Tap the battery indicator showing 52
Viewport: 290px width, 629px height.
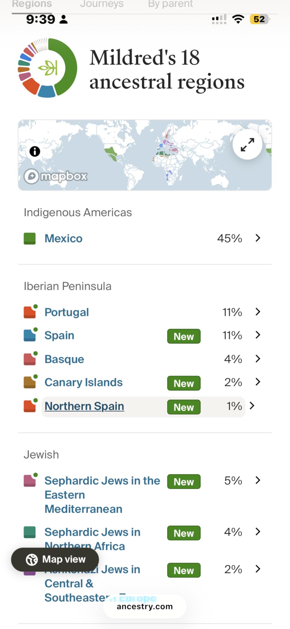(259, 19)
